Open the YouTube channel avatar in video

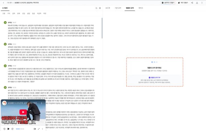(x=4, y=103)
